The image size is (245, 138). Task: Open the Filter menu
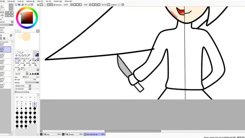click(x=40, y=1)
